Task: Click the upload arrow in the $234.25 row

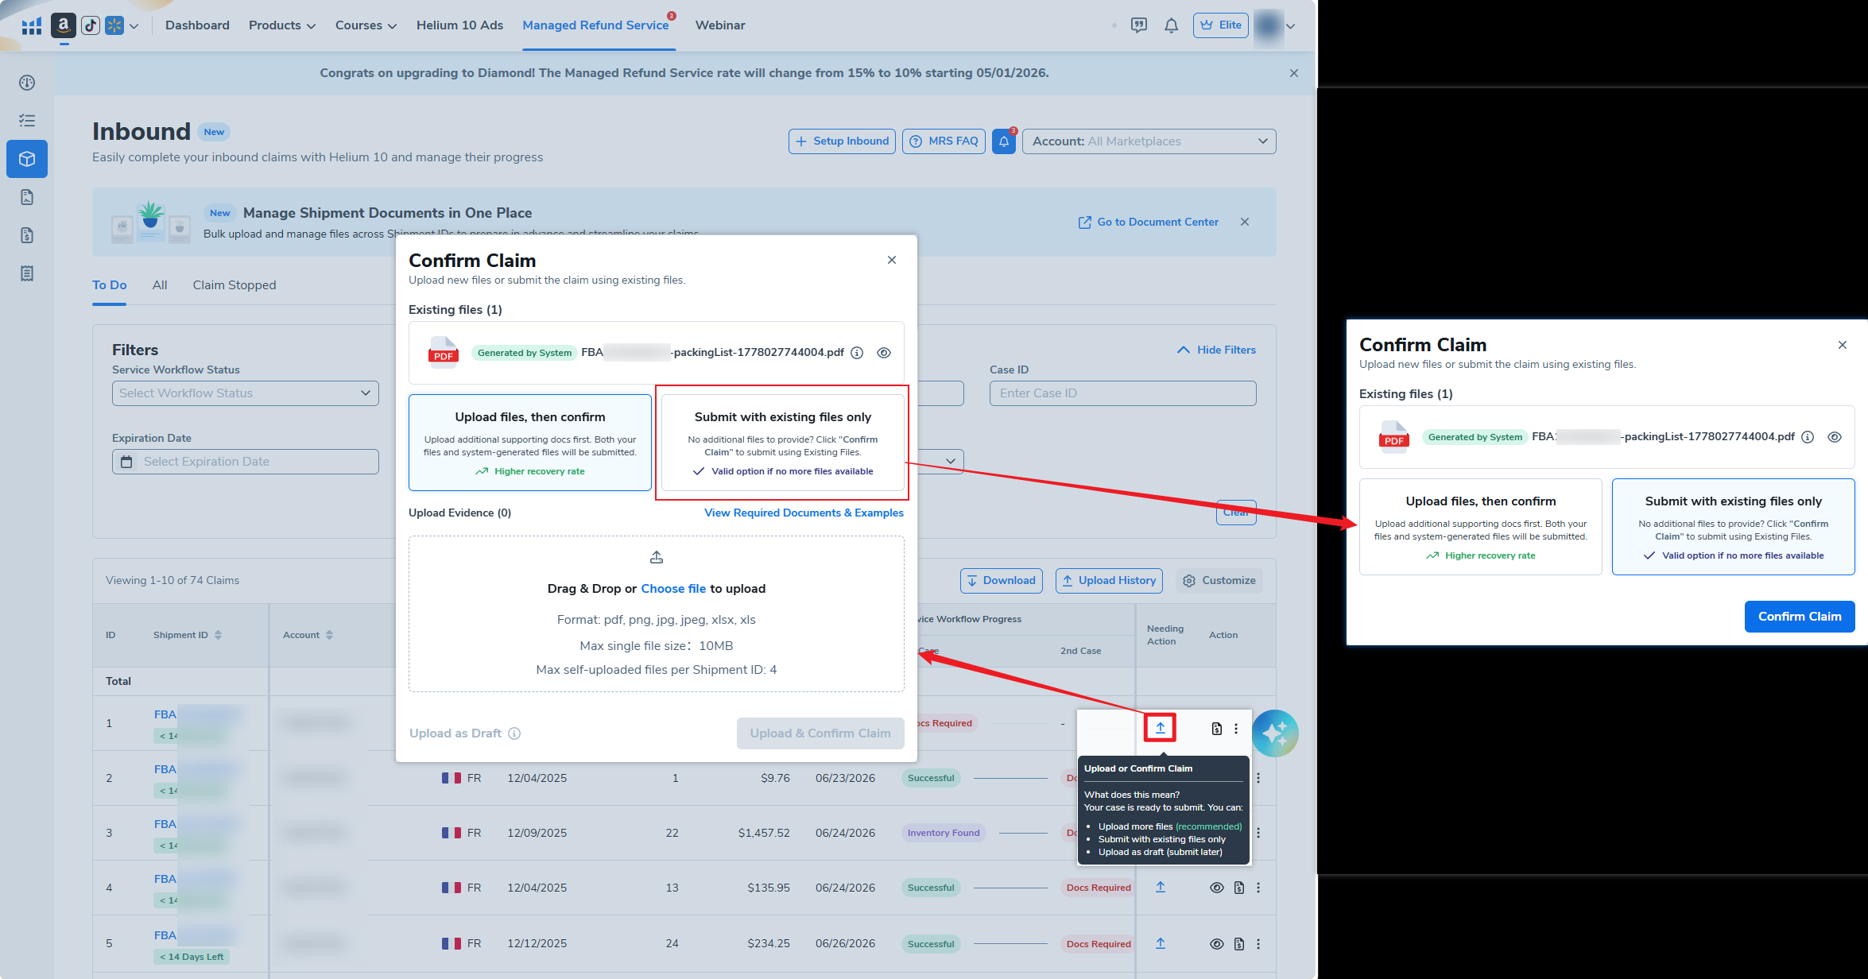Action: [1161, 943]
